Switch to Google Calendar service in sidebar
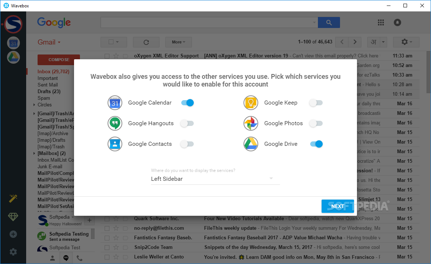The image size is (431, 264). (x=13, y=43)
